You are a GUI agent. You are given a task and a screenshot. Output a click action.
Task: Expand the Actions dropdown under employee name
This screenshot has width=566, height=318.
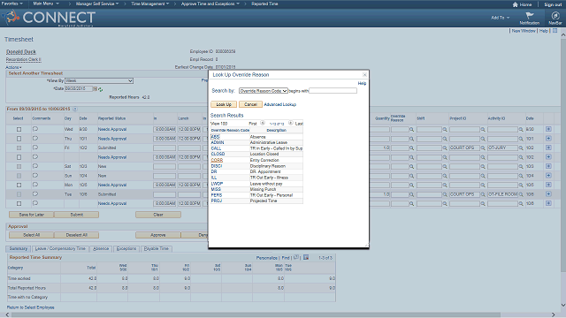pos(13,67)
